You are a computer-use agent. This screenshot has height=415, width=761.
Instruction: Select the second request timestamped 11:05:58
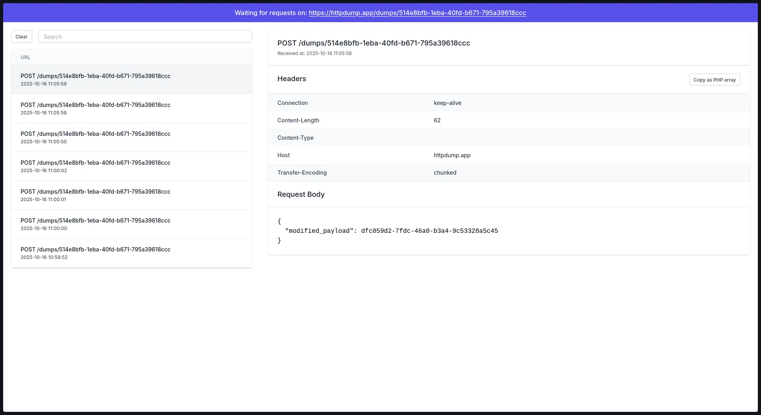[131, 108]
